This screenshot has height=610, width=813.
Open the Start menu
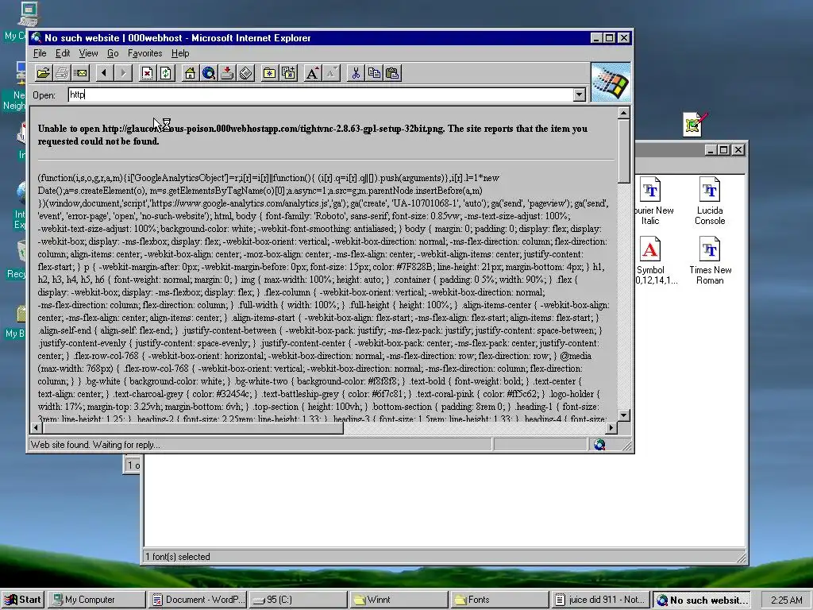point(23,600)
